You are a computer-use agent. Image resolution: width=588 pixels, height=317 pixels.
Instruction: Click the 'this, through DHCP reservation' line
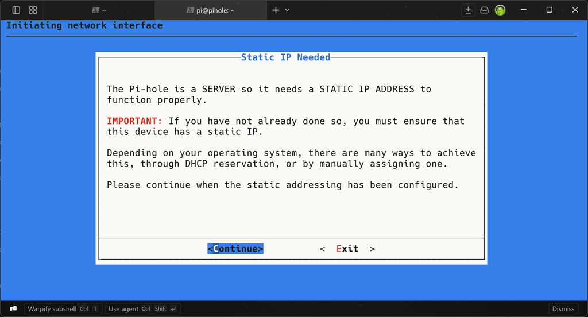pyautogui.click(x=277, y=164)
